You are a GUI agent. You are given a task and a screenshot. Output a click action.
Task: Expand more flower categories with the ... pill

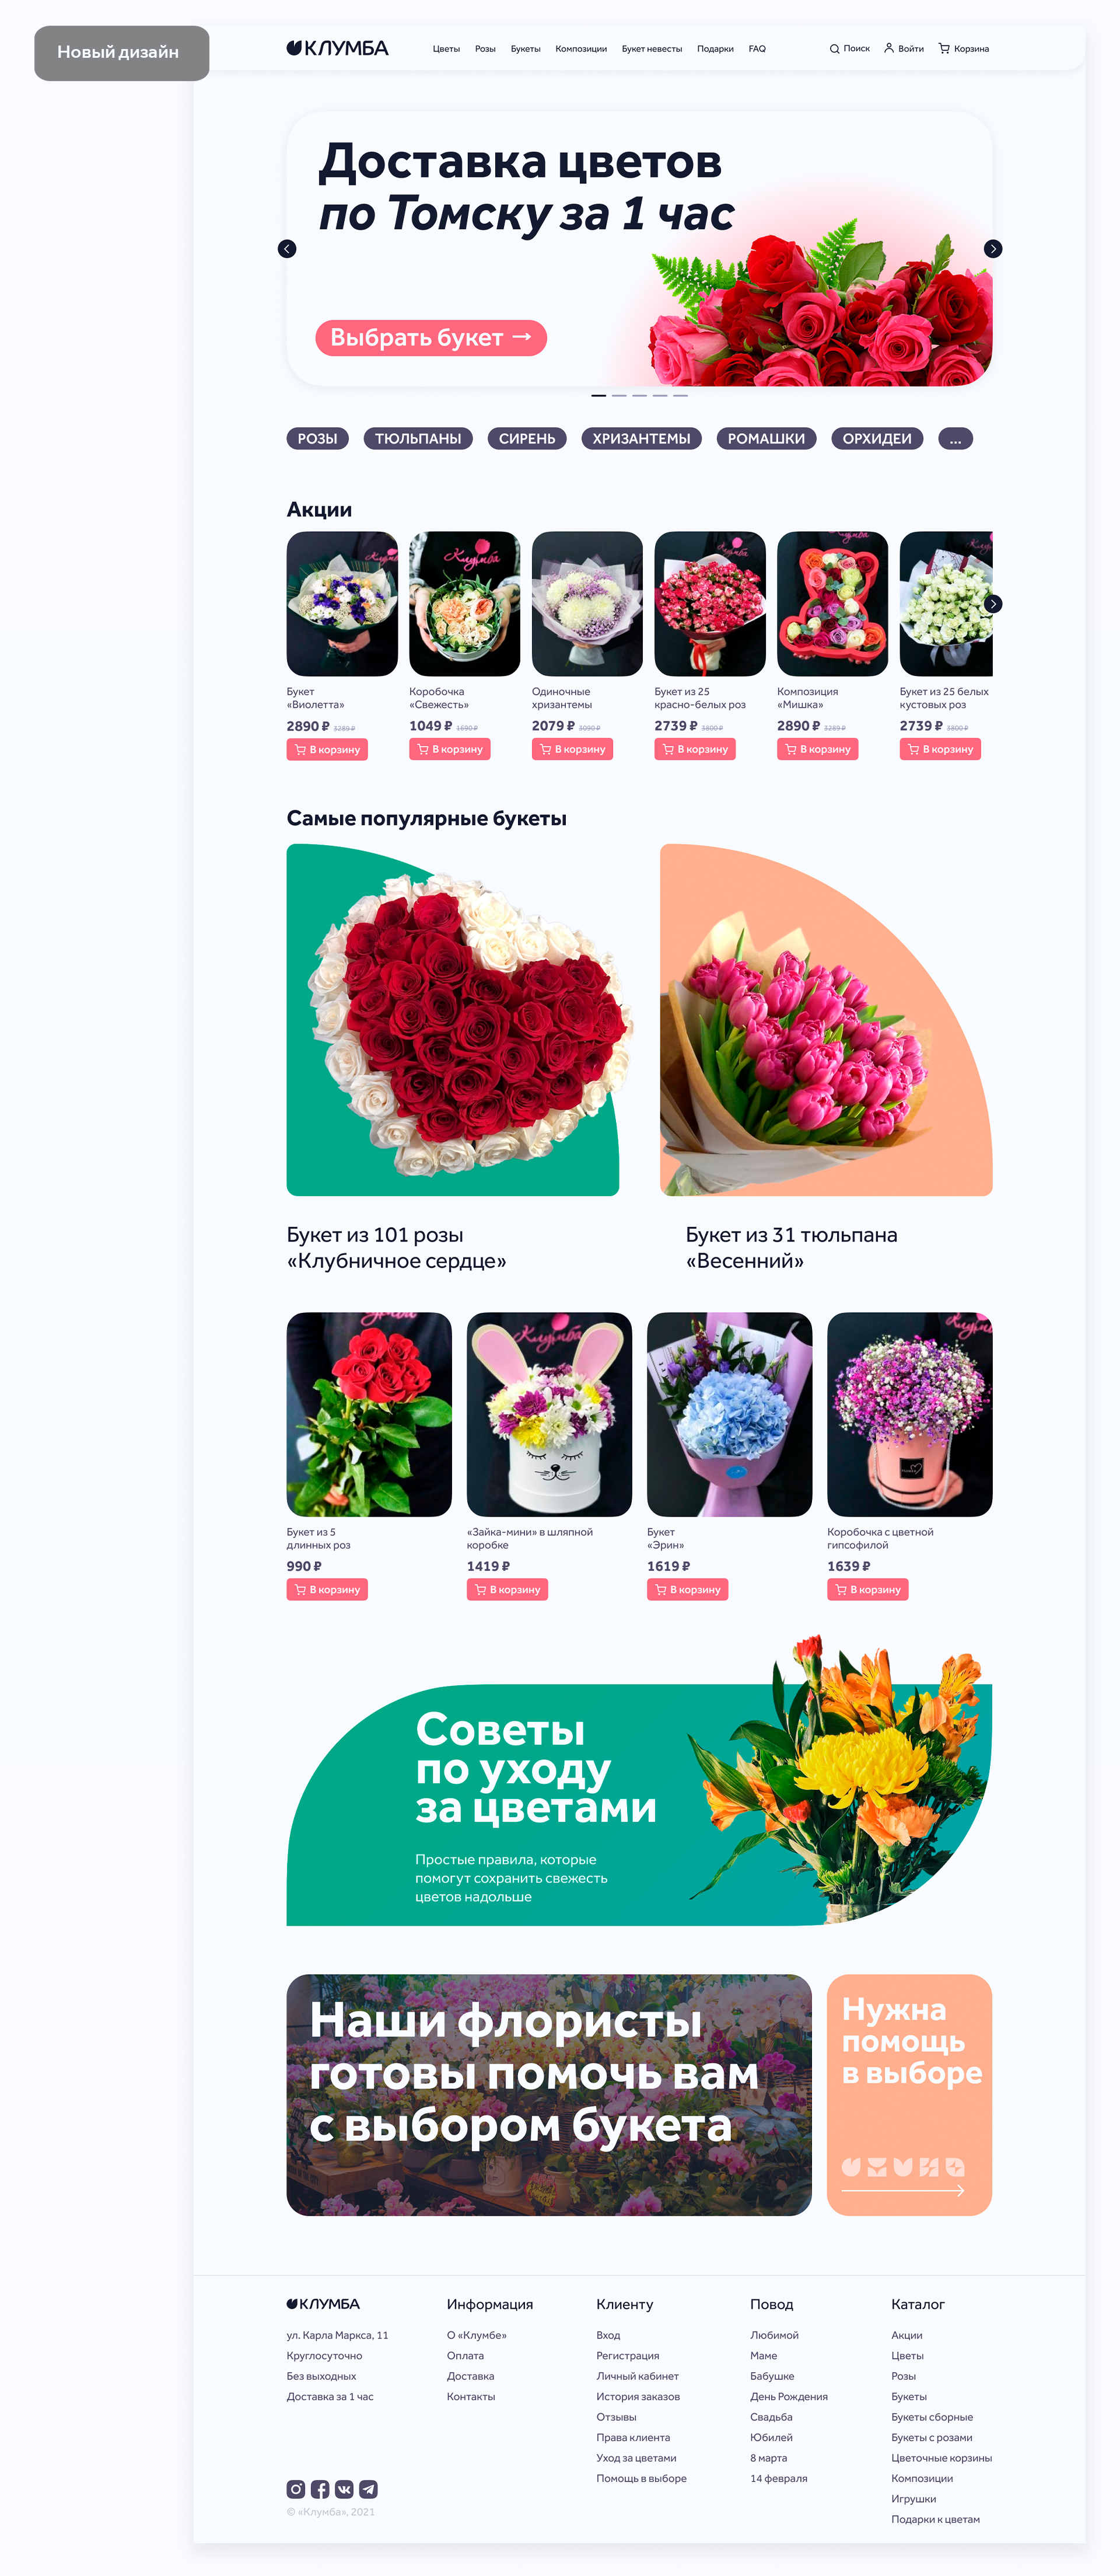(956, 439)
